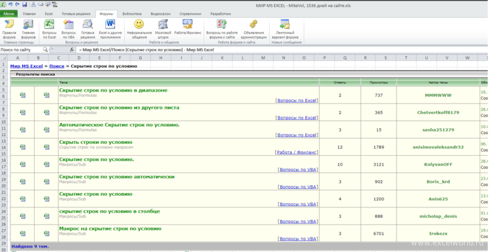Switch to Готовые решения ribbon tab

point(76,14)
